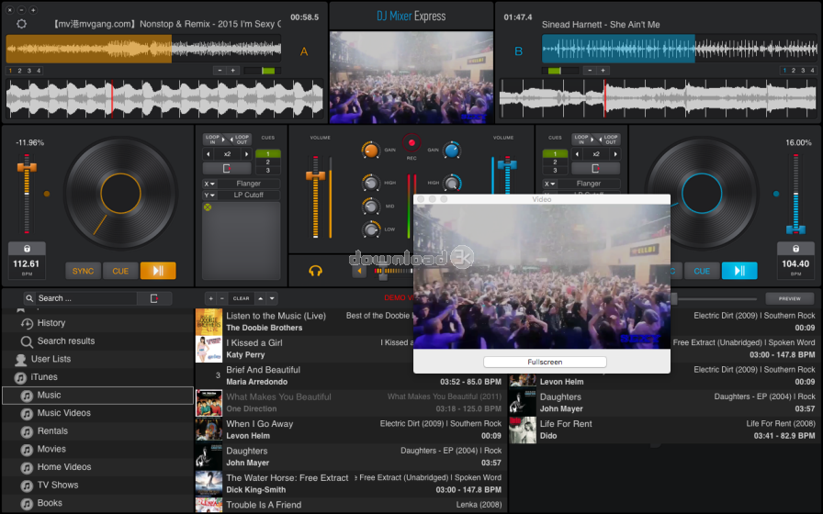Screen dimensions: 823x514
Task: Lock the tempo on deck A
Action: point(27,249)
